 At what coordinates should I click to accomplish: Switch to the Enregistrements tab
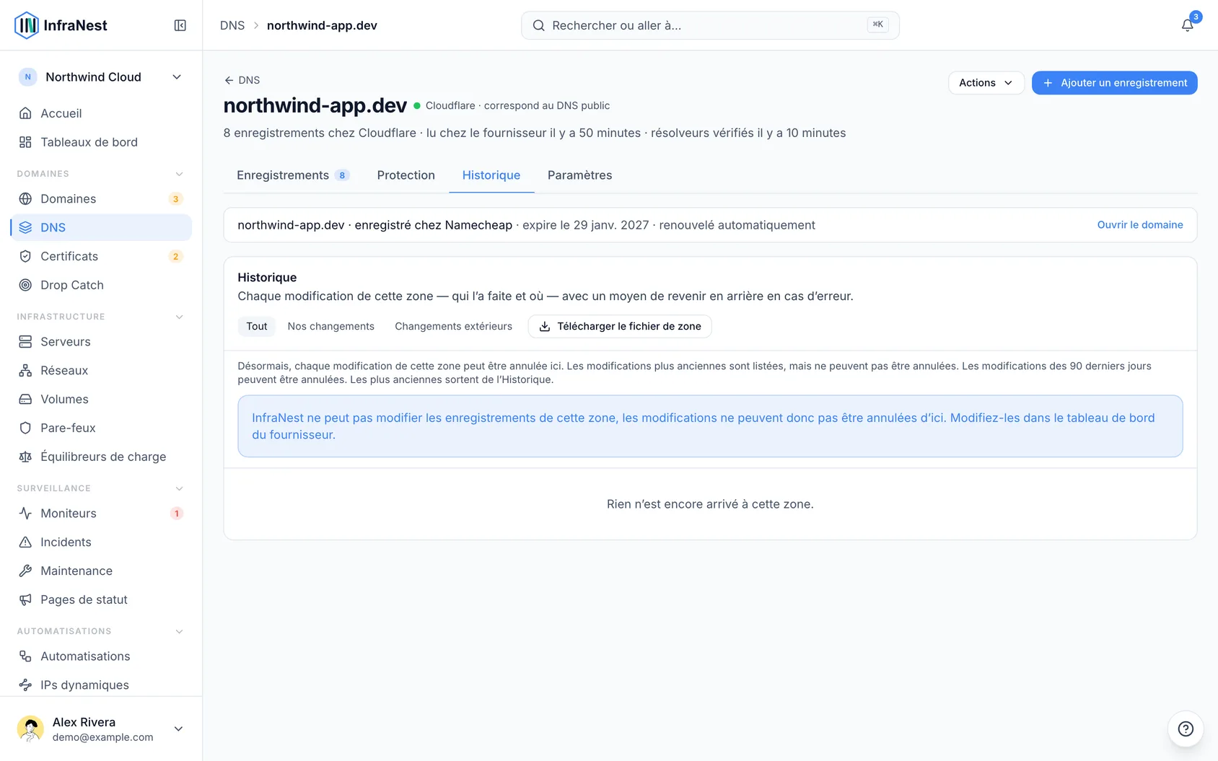pos(293,175)
